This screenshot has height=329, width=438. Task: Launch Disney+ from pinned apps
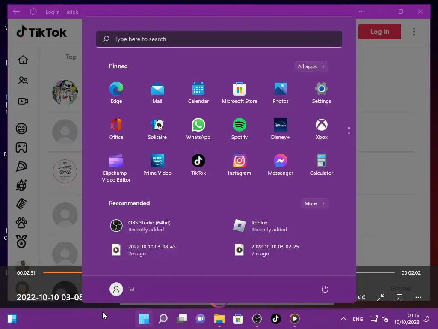[x=281, y=129]
